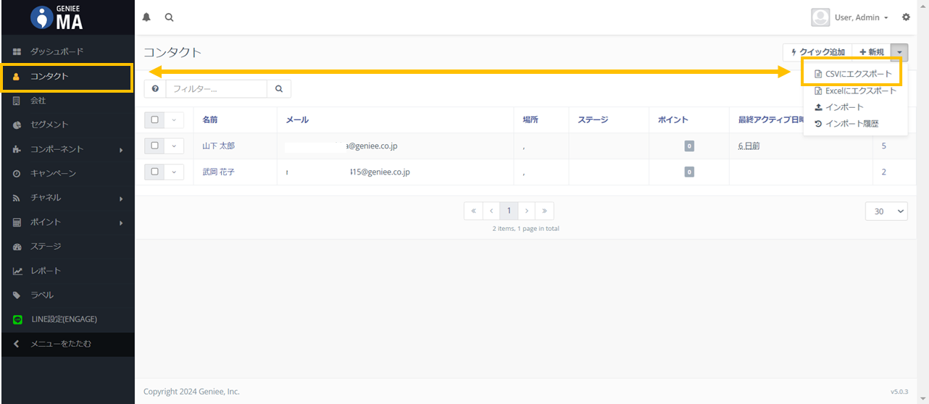Click the filter search magnifier button
Screen dimensions: 929x404
point(279,89)
